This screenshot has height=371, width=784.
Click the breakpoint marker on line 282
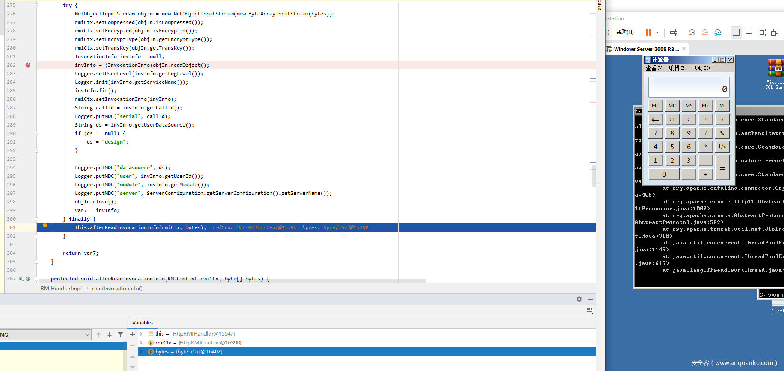(28, 65)
